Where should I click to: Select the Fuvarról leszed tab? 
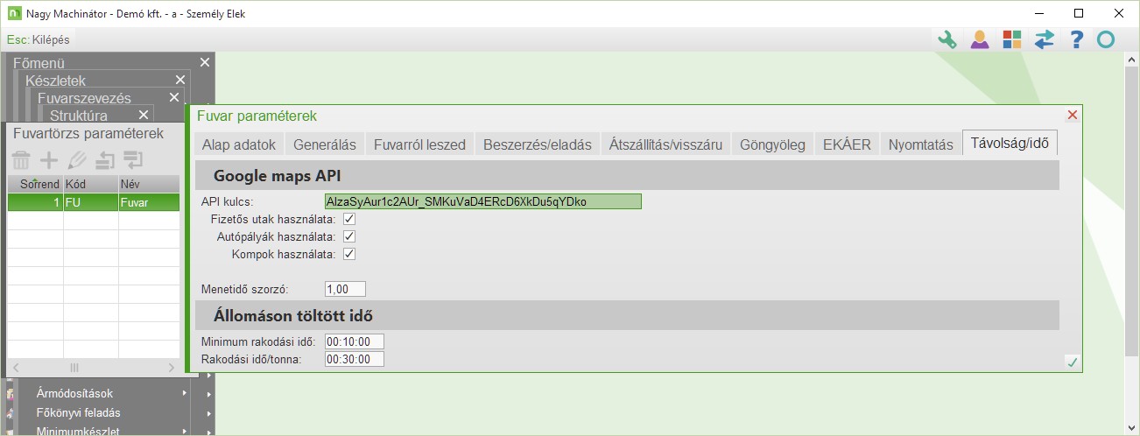pos(419,144)
